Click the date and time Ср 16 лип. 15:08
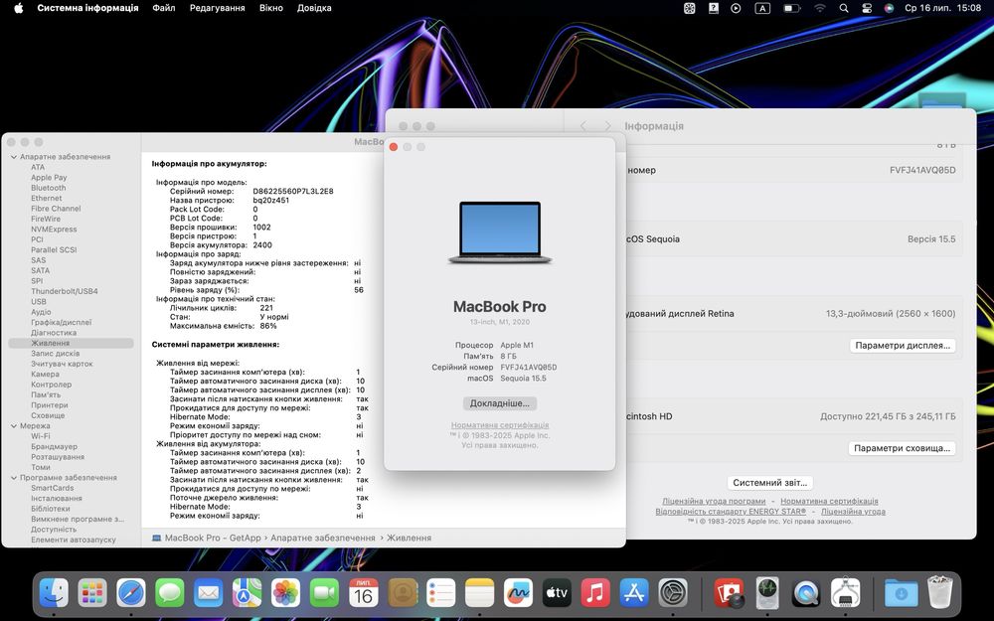This screenshot has height=621, width=994. (x=942, y=8)
